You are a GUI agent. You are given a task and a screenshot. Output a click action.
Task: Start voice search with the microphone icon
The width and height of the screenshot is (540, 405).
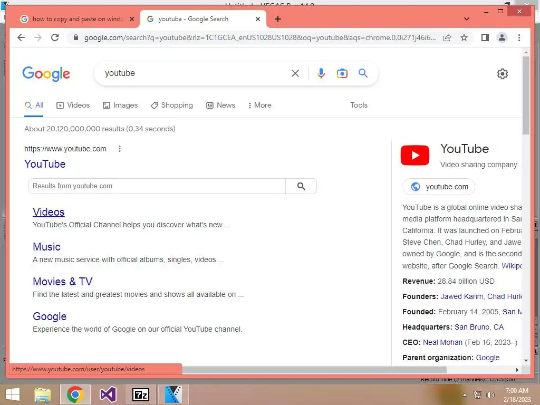321,73
